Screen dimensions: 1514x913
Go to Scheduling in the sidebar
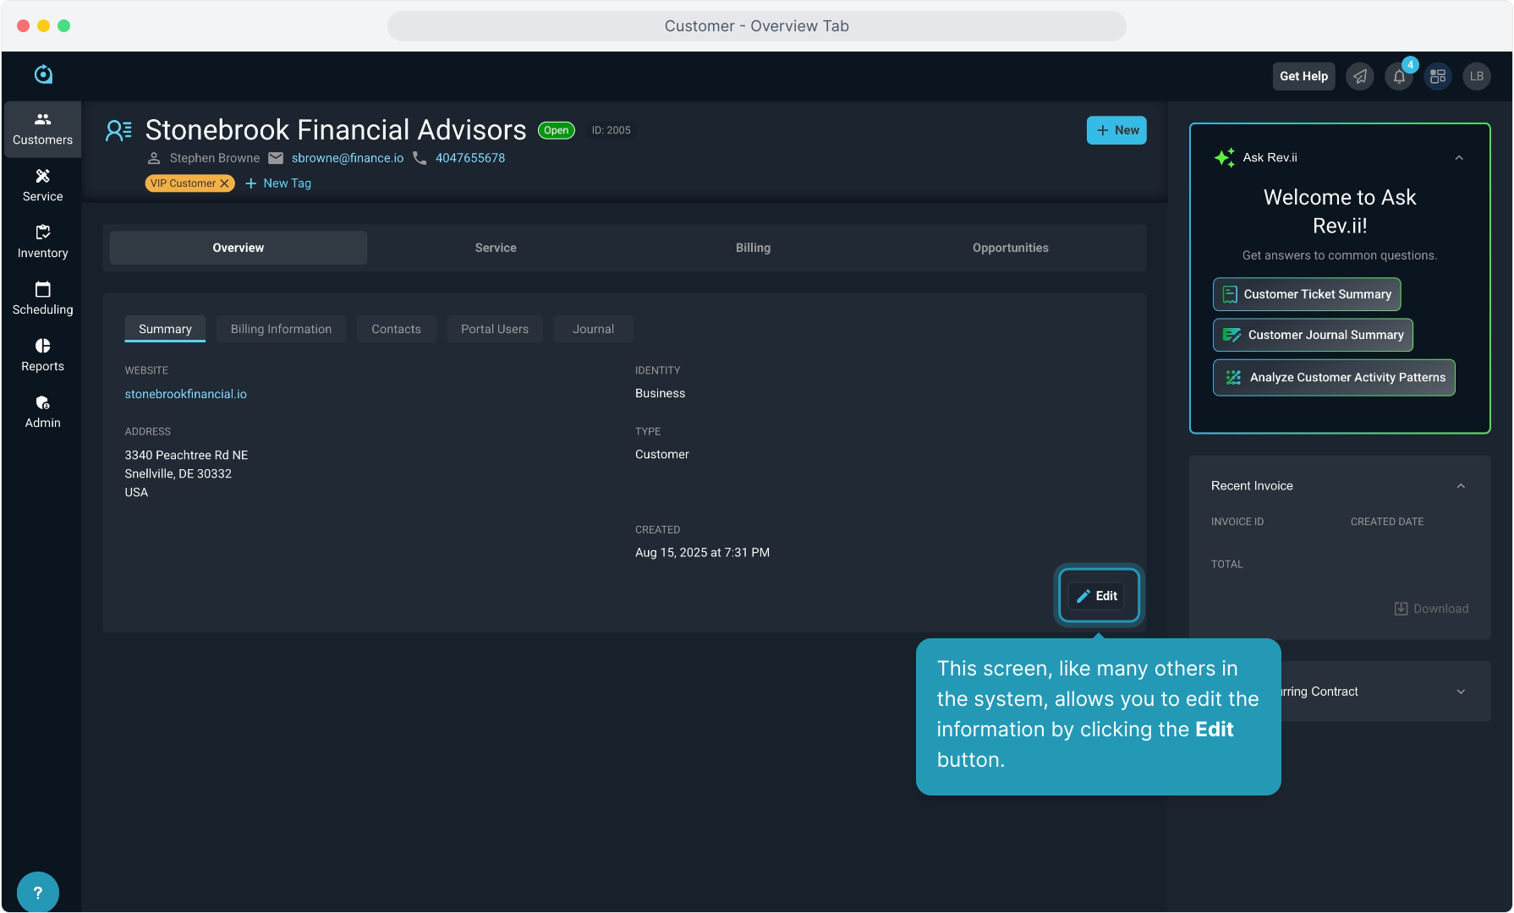click(x=42, y=298)
